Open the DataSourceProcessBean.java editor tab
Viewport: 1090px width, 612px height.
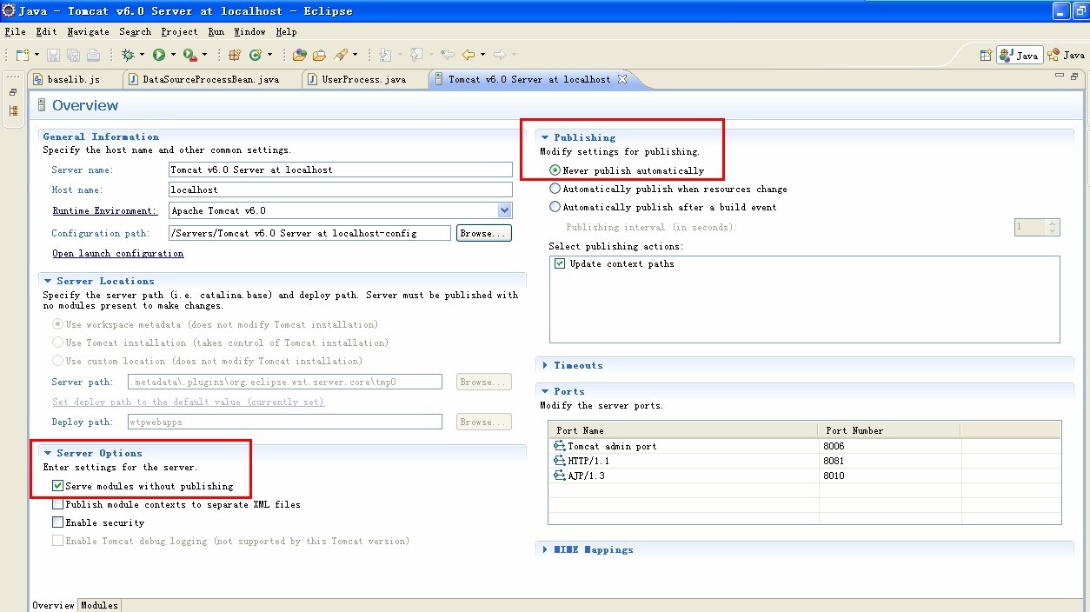[209, 79]
